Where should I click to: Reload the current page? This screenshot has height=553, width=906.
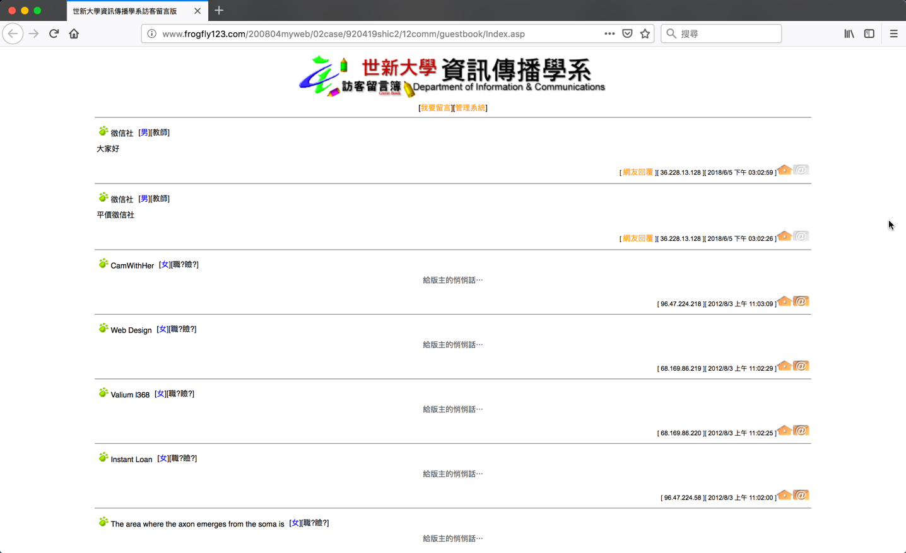pyautogui.click(x=54, y=33)
